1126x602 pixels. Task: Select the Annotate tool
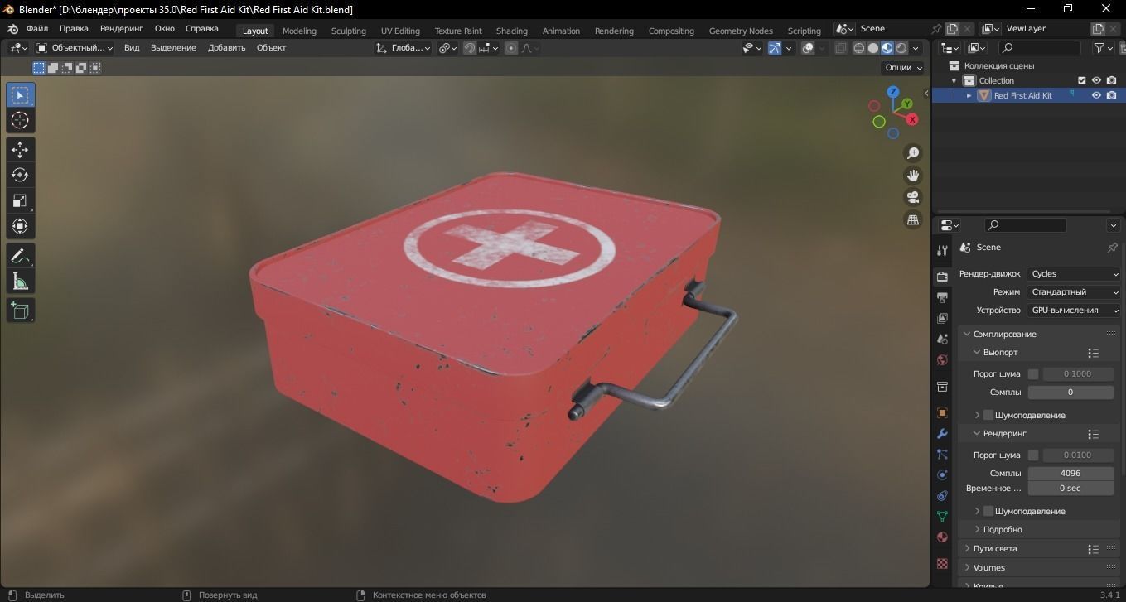coord(21,256)
